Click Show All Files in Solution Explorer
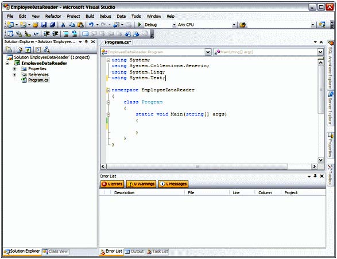337x259 pixels. point(20,49)
